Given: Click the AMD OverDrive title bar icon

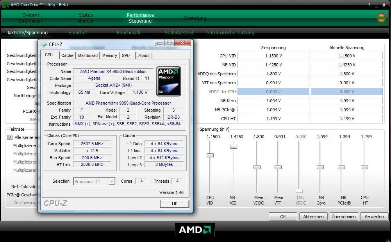Looking at the screenshot, I should click(x=5, y=4).
